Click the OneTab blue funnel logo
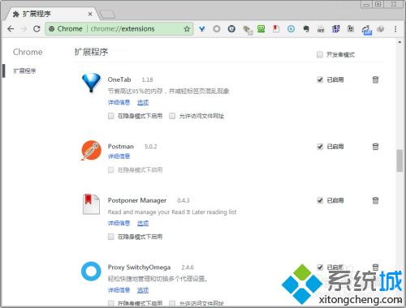 pos(91,83)
